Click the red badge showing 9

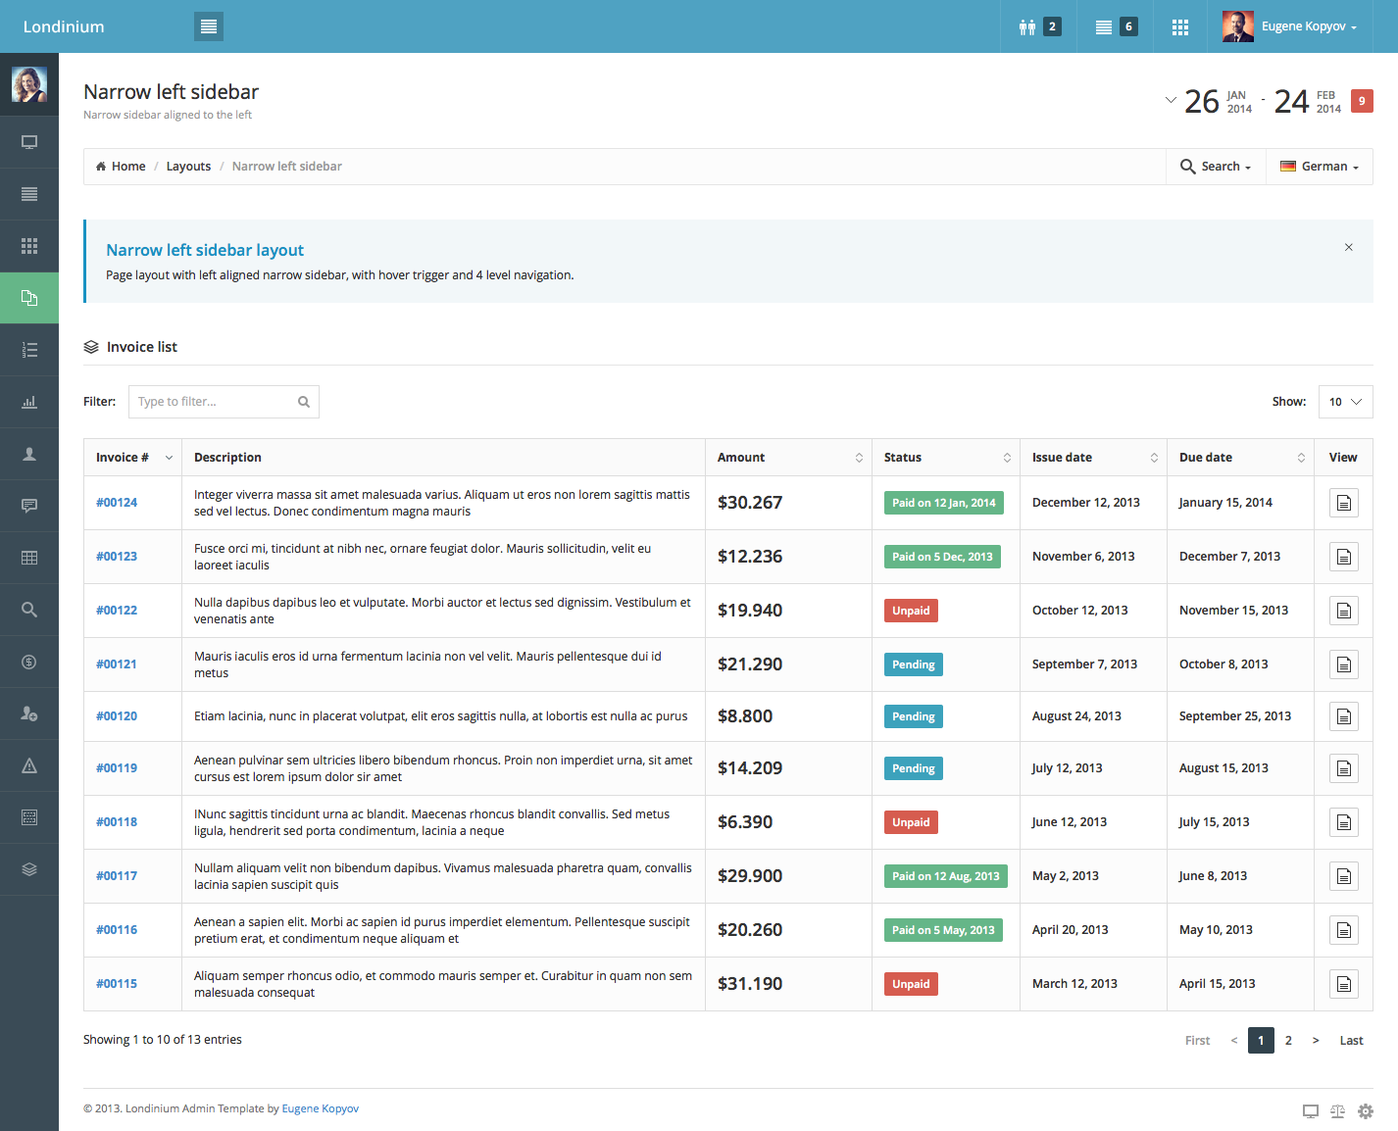point(1362,101)
